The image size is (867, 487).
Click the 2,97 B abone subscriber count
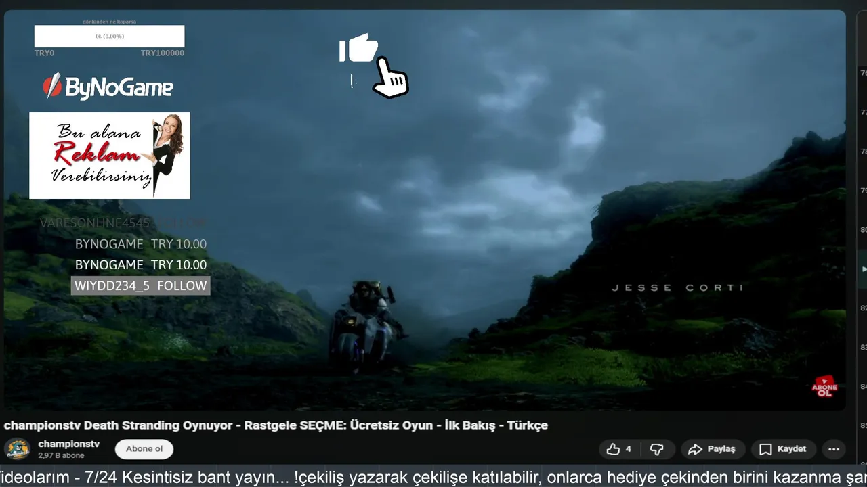click(60, 455)
